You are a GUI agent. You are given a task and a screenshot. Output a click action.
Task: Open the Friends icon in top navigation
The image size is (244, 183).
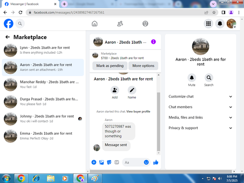(120, 24)
